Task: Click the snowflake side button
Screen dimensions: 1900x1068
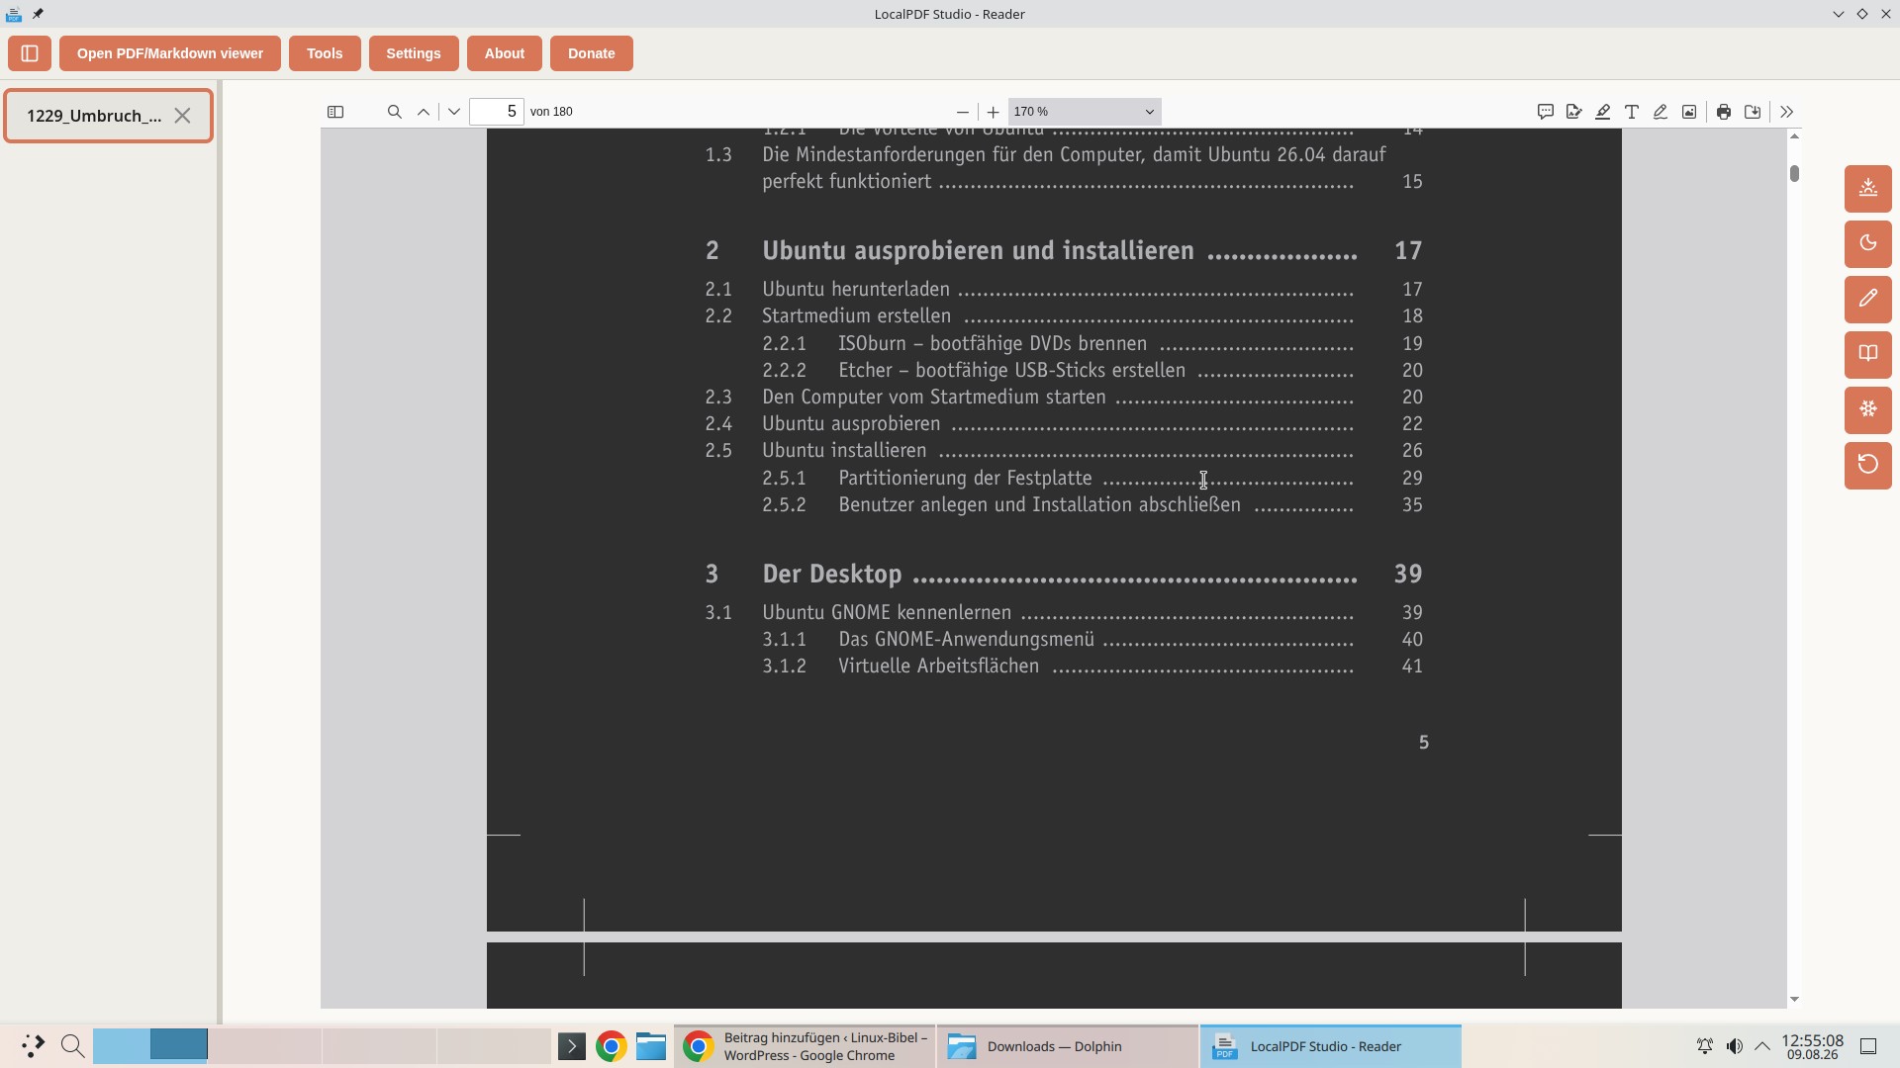Action: click(x=1868, y=409)
